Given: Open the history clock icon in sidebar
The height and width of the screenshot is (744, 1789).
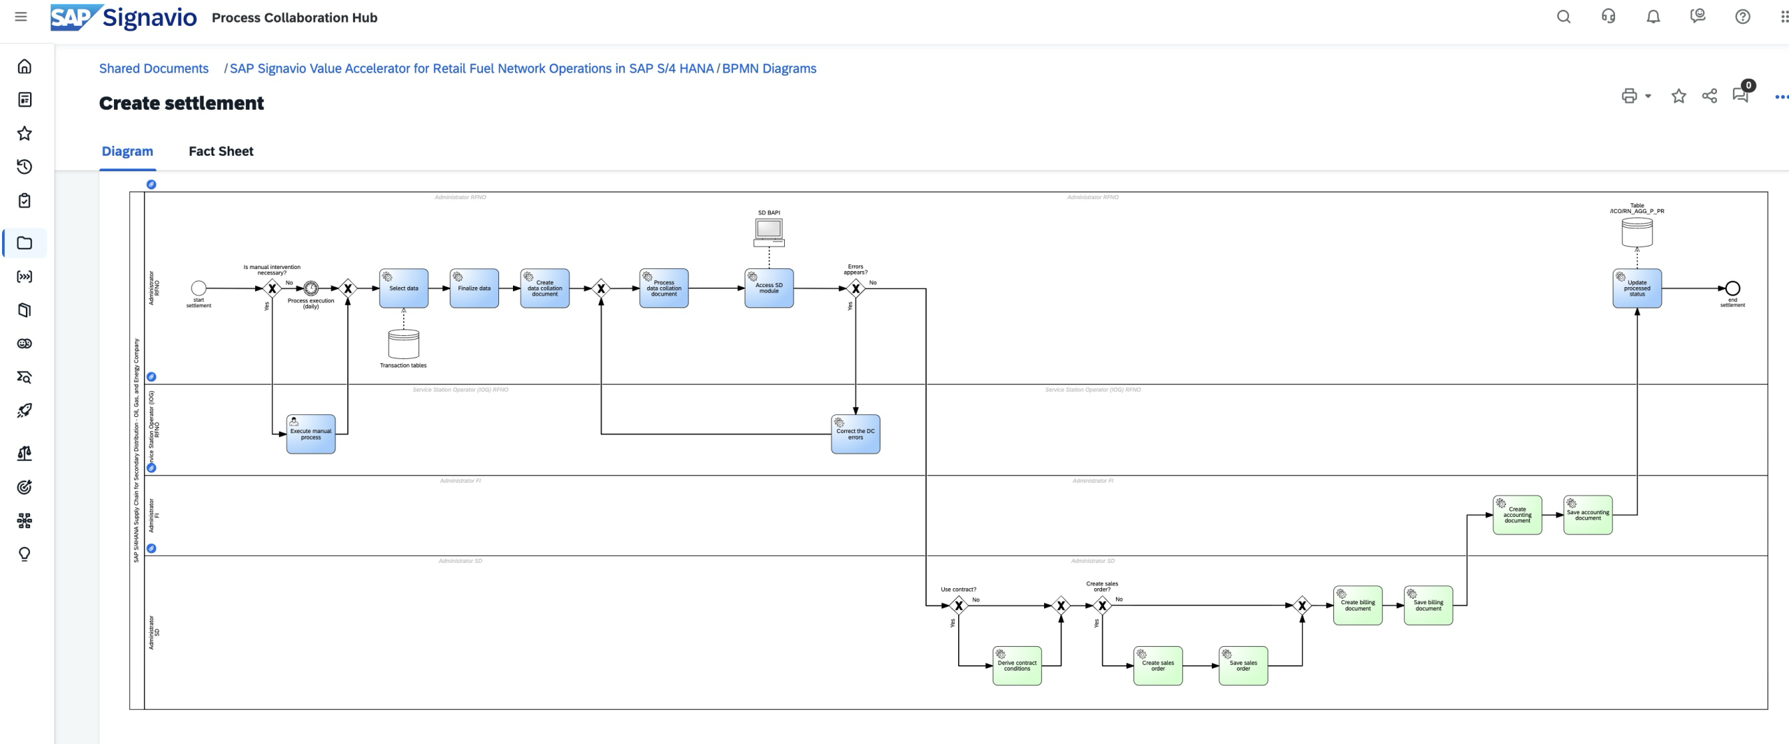Looking at the screenshot, I should click(x=24, y=166).
